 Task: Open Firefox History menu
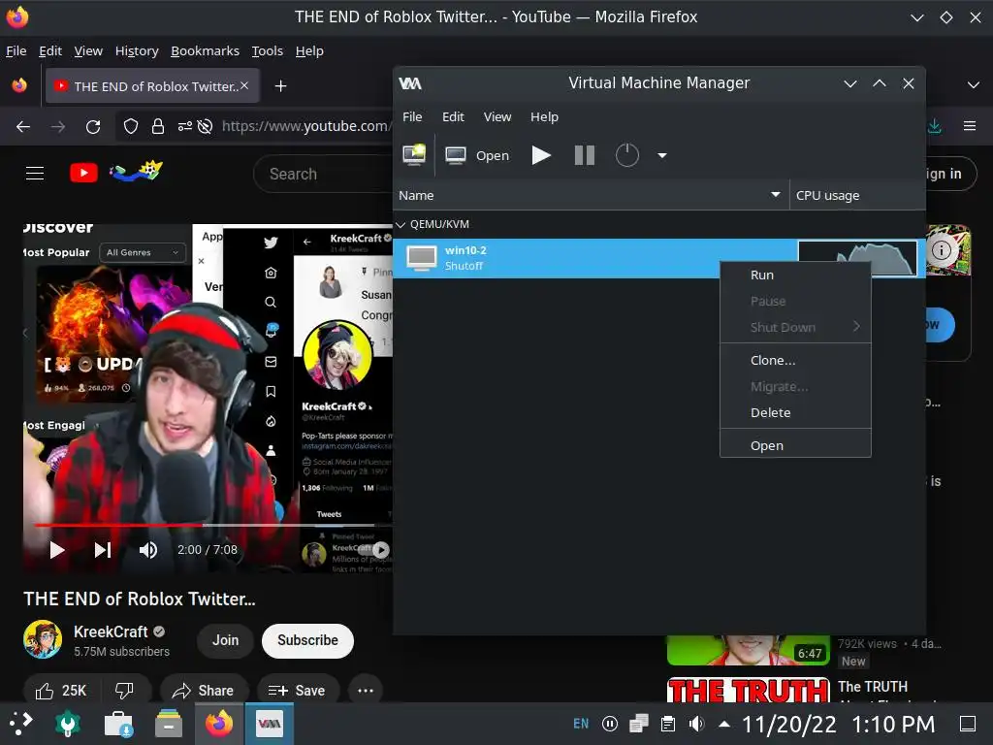pos(137,50)
